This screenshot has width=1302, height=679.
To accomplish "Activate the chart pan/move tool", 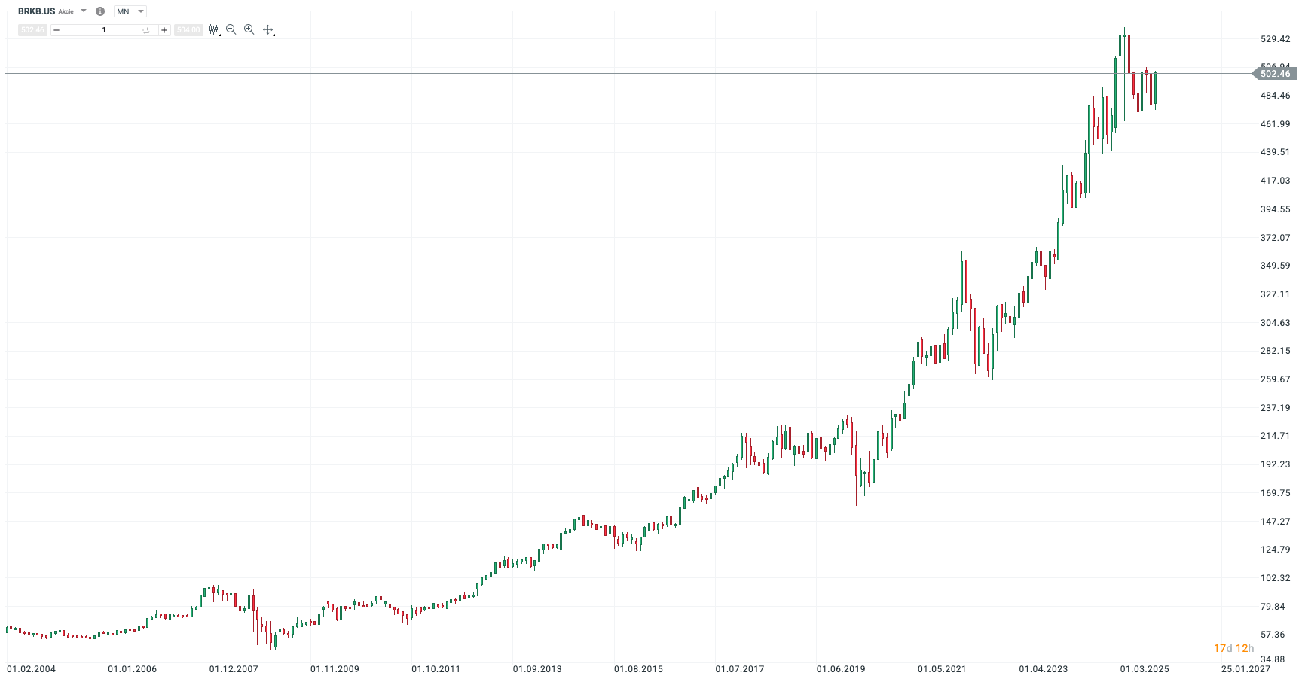I will coord(268,29).
